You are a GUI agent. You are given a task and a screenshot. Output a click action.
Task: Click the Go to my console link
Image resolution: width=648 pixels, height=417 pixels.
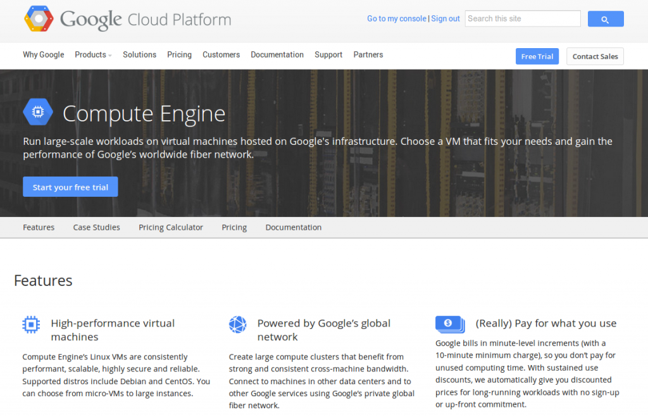click(x=396, y=18)
